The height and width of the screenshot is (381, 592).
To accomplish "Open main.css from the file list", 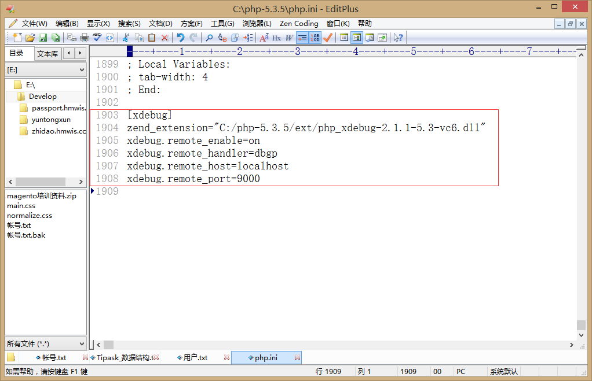I will (21, 206).
